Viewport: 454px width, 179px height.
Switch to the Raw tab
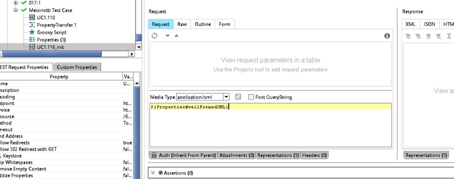click(x=182, y=24)
